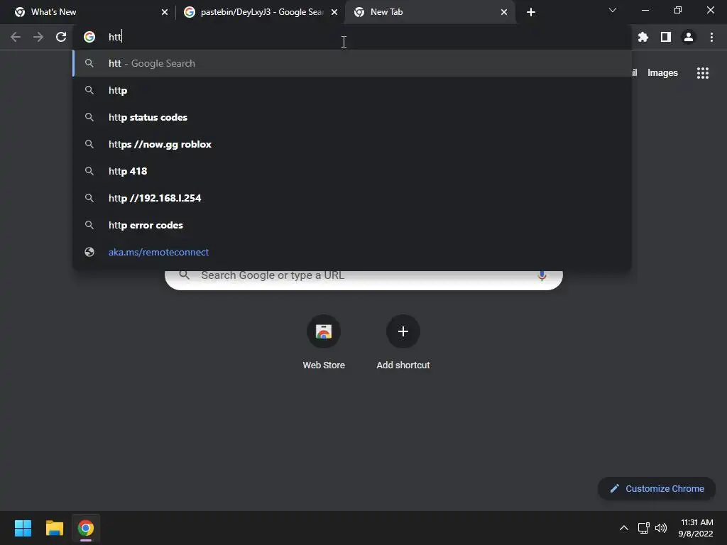Click the Add shortcut label

pyautogui.click(x=403, y=365)
